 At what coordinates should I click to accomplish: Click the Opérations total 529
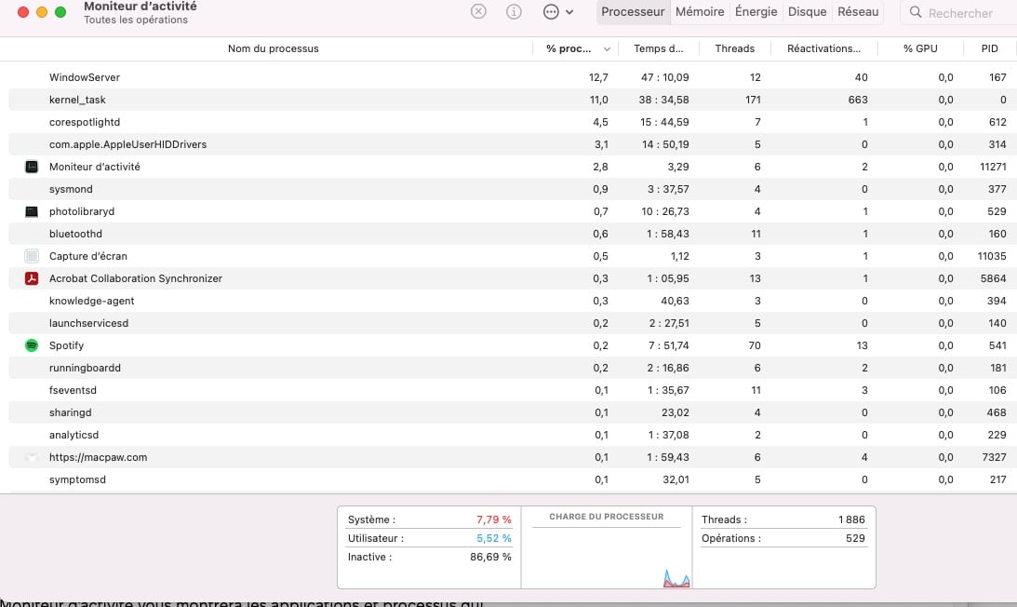(x=855, y=538)
